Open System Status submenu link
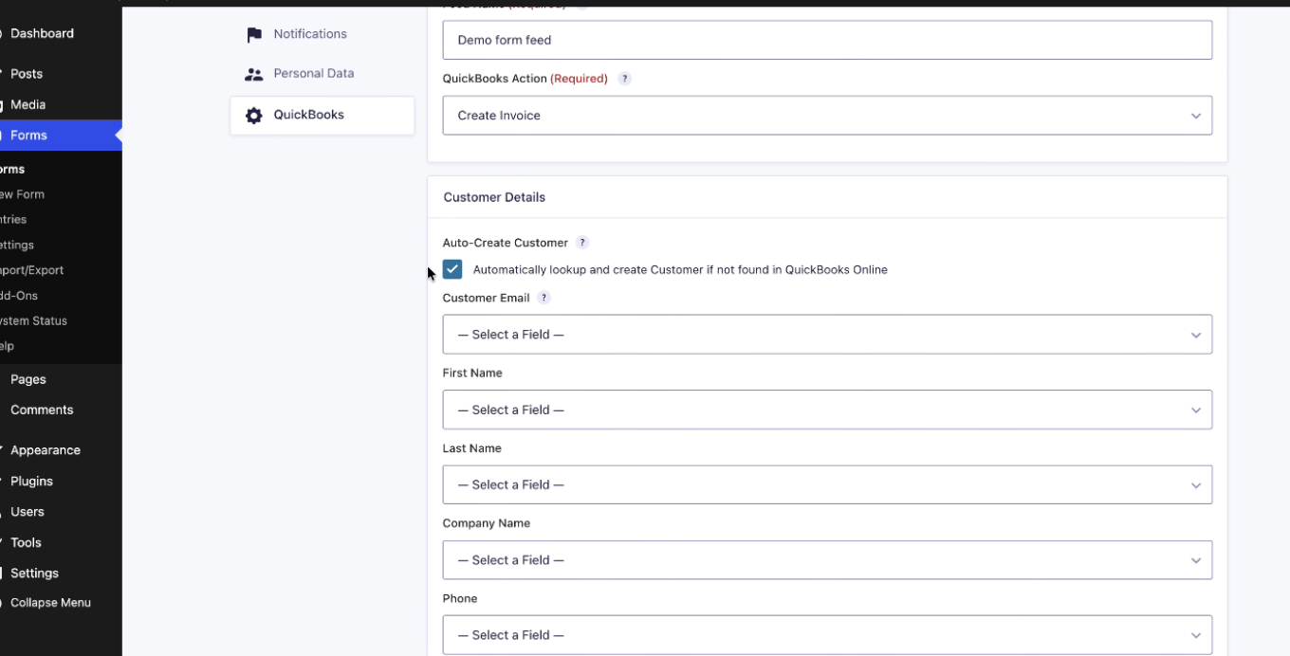Viewport: 1290px width, 656px height. (34, 321)
